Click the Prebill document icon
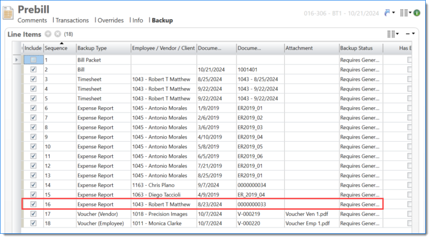 8,12
